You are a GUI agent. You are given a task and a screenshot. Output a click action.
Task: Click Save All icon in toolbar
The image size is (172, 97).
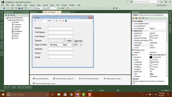22,8
